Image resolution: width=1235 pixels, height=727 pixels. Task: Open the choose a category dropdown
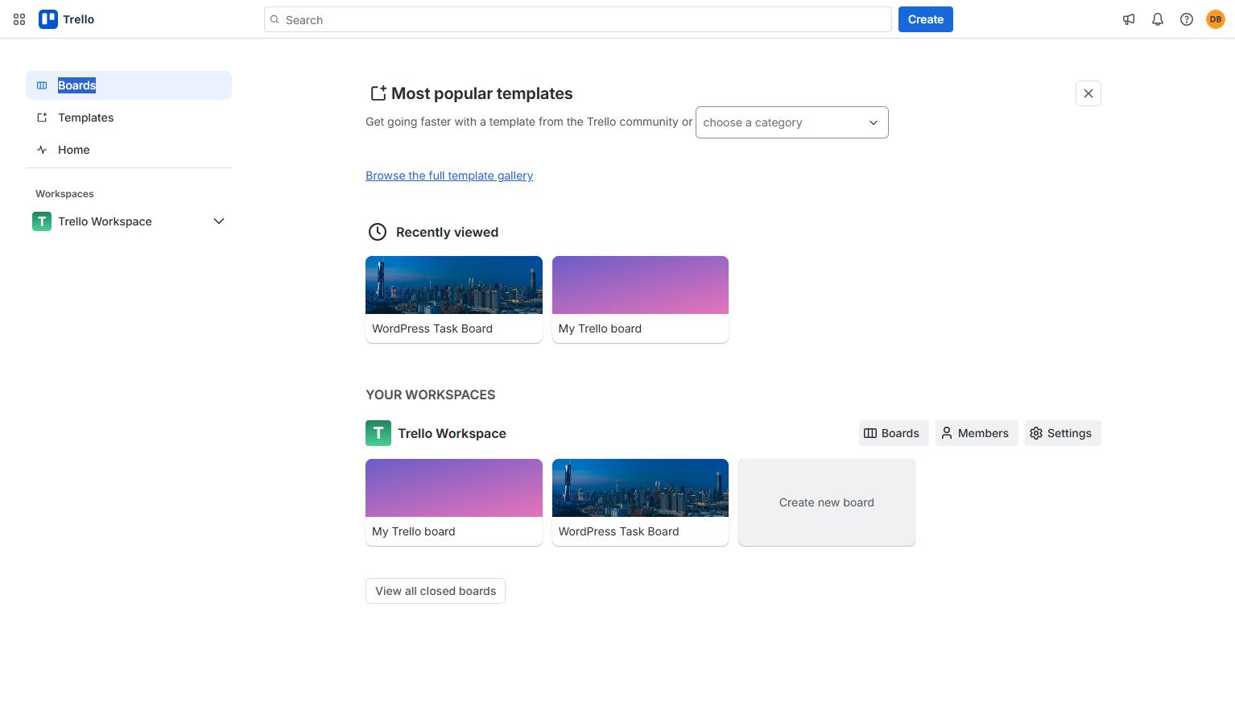792,122
